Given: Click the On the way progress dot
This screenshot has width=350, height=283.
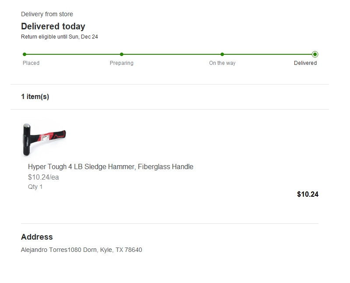Looking at the screenshot, I should 222,54.
